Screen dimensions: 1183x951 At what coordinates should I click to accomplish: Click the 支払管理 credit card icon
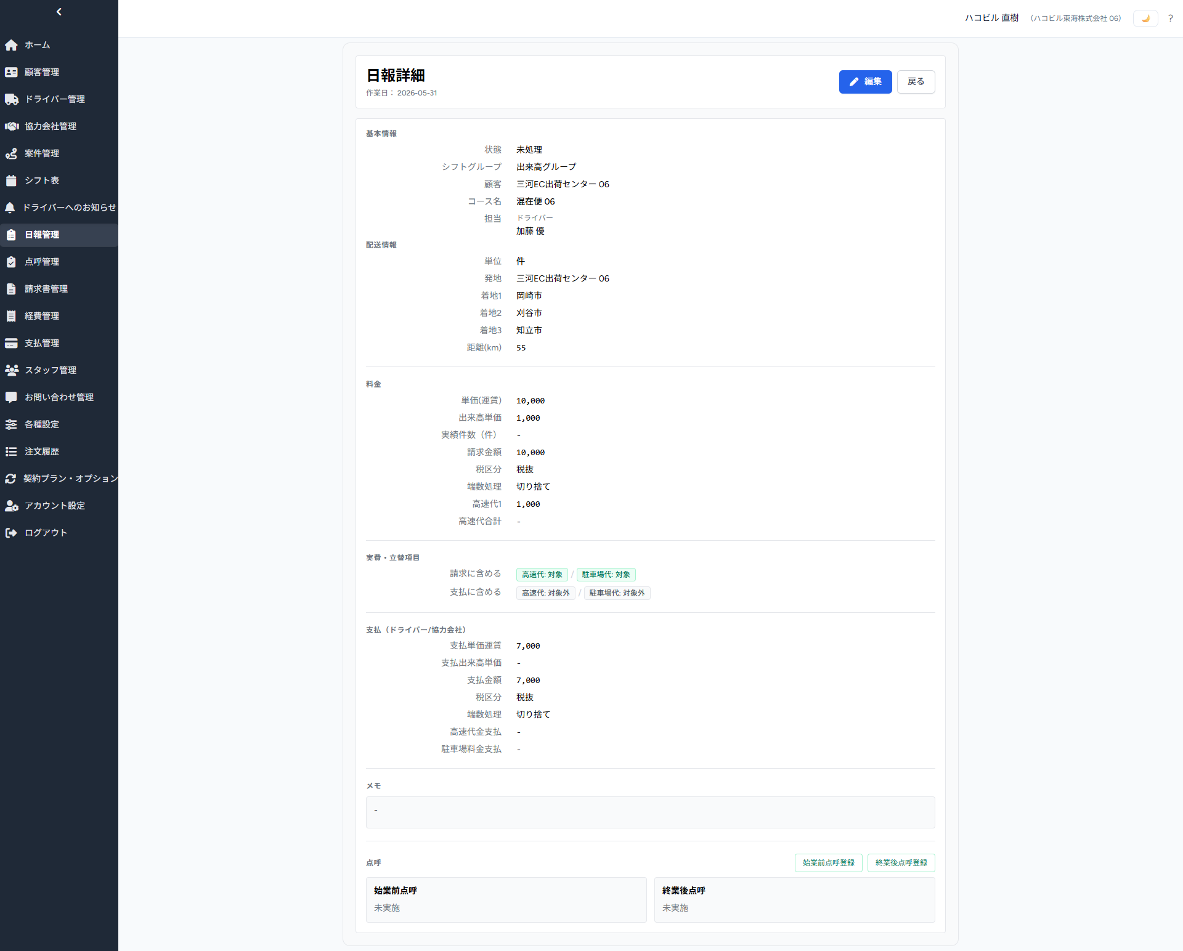click(x=11, y=343)
